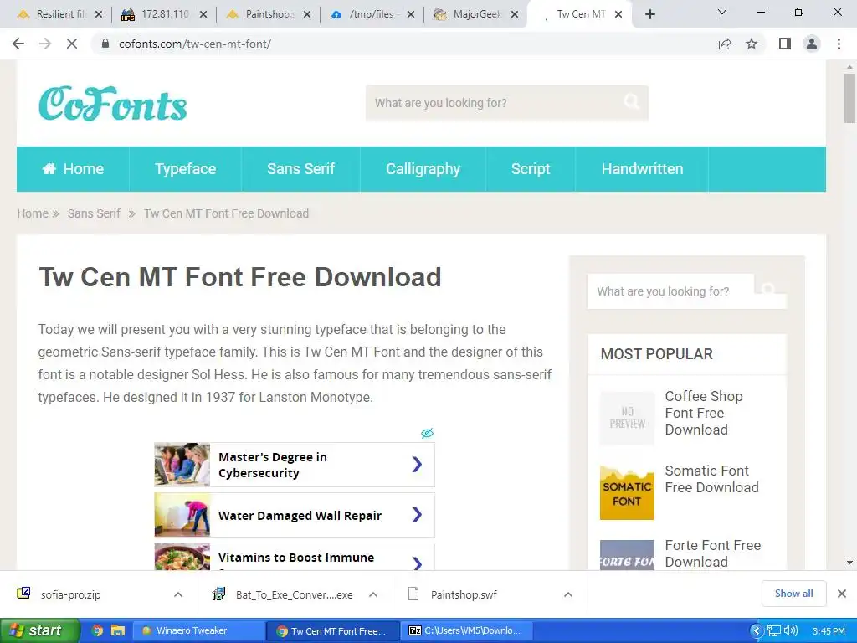Click the Bat_To_Exe_Converter exe icon
The width and height of the screenshot is (857, 643).
click(218, 594)
